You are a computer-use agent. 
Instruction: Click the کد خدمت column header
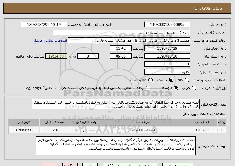point(202,122)
